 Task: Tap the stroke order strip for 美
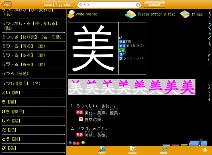click(x=132, y=87)
